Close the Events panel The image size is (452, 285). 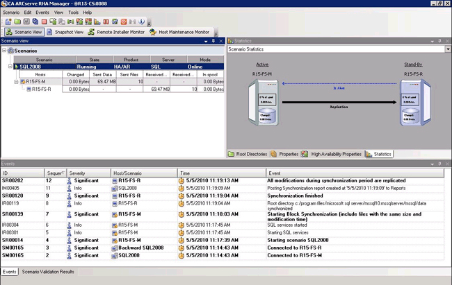tap(447, 164)
